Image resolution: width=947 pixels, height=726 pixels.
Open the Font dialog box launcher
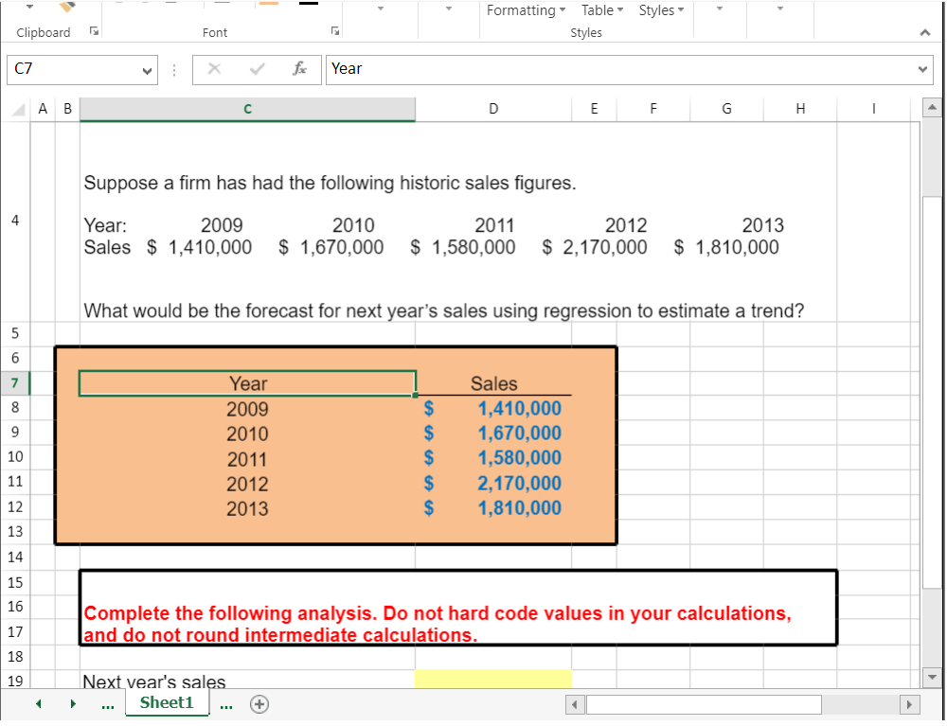click(x=335, y=31)
